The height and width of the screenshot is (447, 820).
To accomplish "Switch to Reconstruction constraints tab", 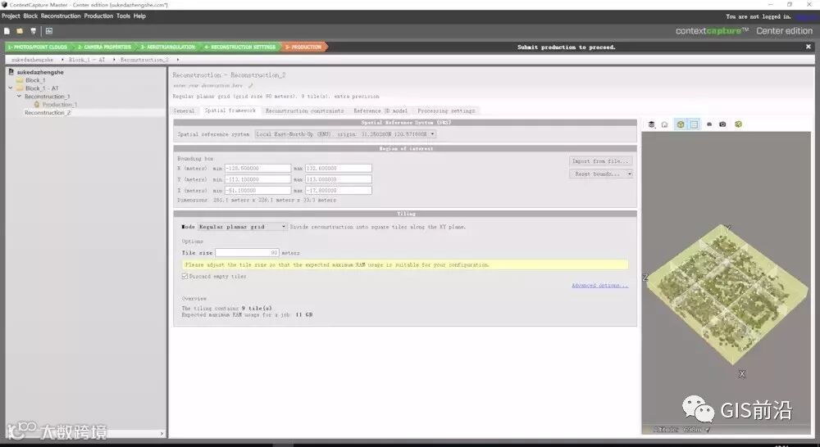I will [x=304, y=111].
